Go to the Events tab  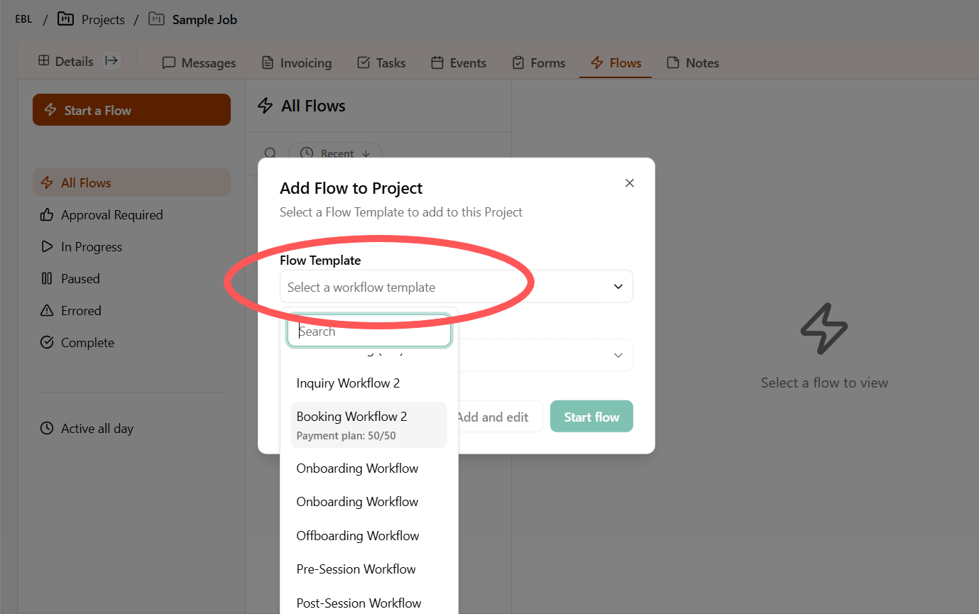[459, 62]
